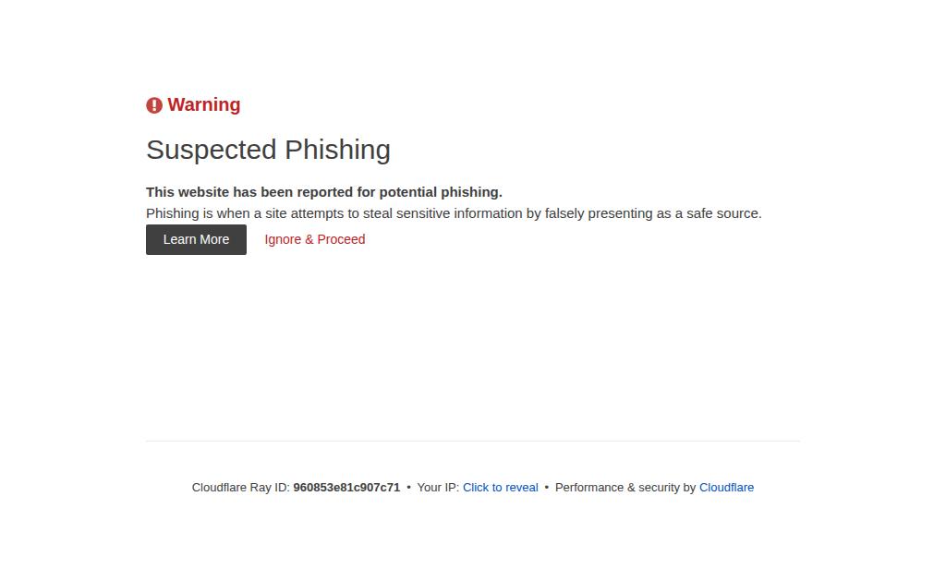Image resolution: width=946 pixels, height=581 pixels.
Task: Click the bold reported-for-phishing statement
Action: (324, 192)
